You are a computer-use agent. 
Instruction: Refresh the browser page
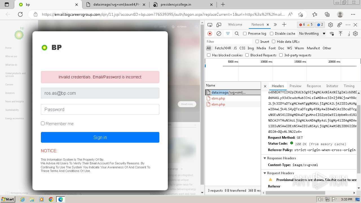point(20,14)
